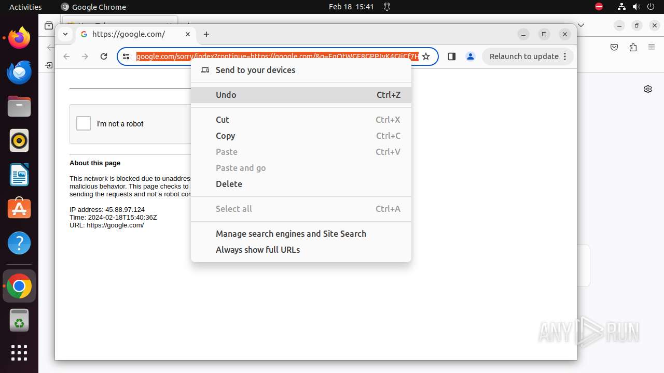Open the Files manager dock icon
Image resolution: width=664 pixels, height=373 pixels.
19,106
